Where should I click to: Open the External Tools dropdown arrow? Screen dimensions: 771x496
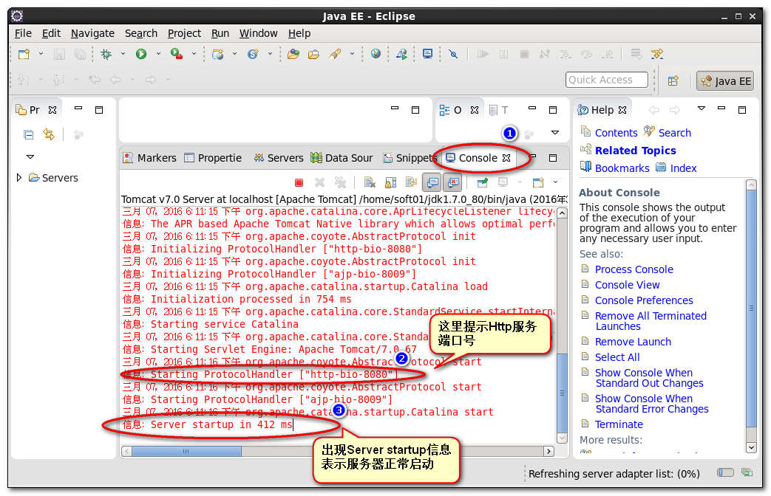(194, 54)
